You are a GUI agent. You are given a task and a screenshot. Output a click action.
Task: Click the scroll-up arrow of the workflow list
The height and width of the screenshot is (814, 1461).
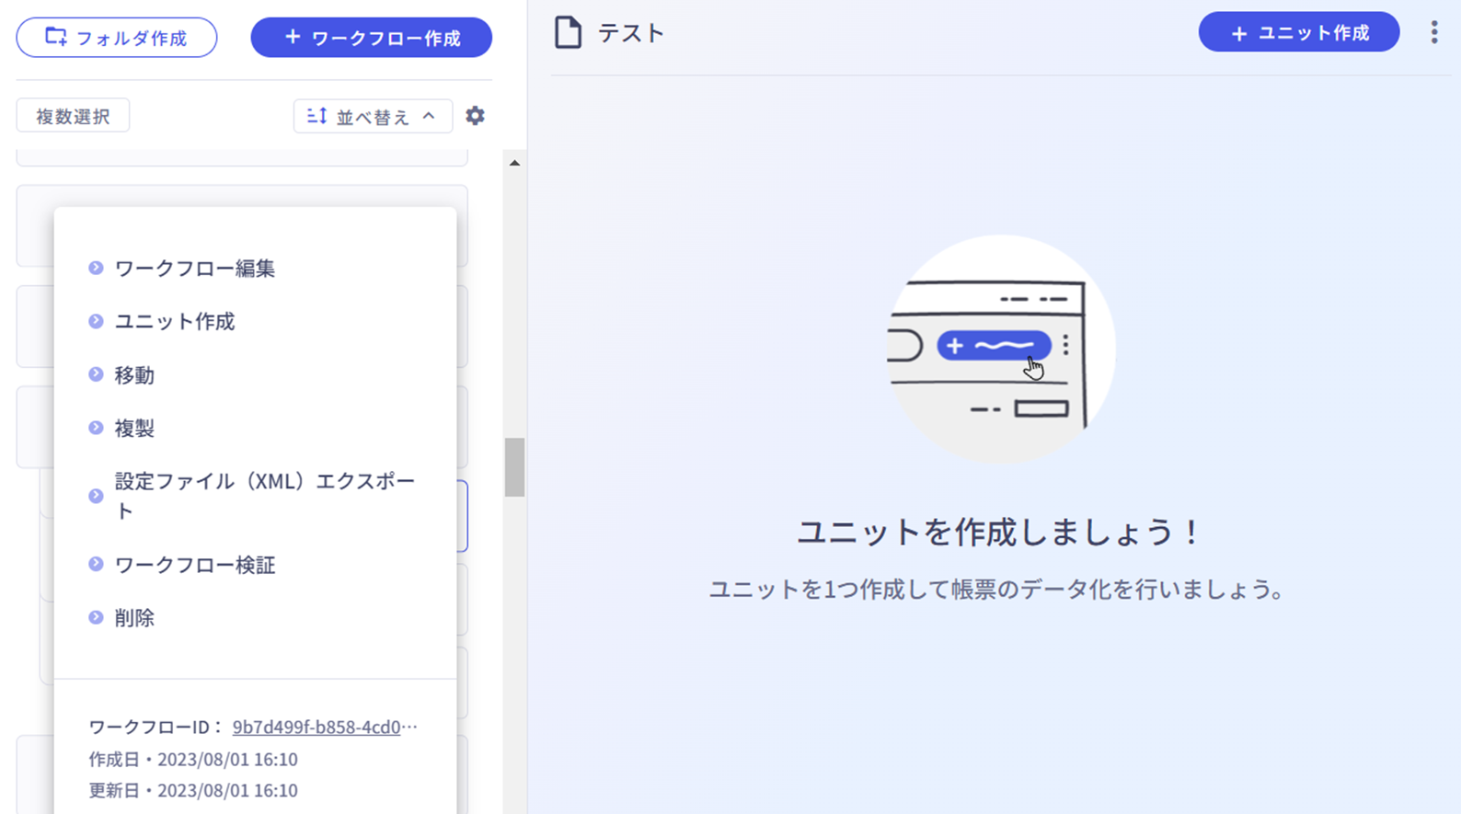coord(514,163)
